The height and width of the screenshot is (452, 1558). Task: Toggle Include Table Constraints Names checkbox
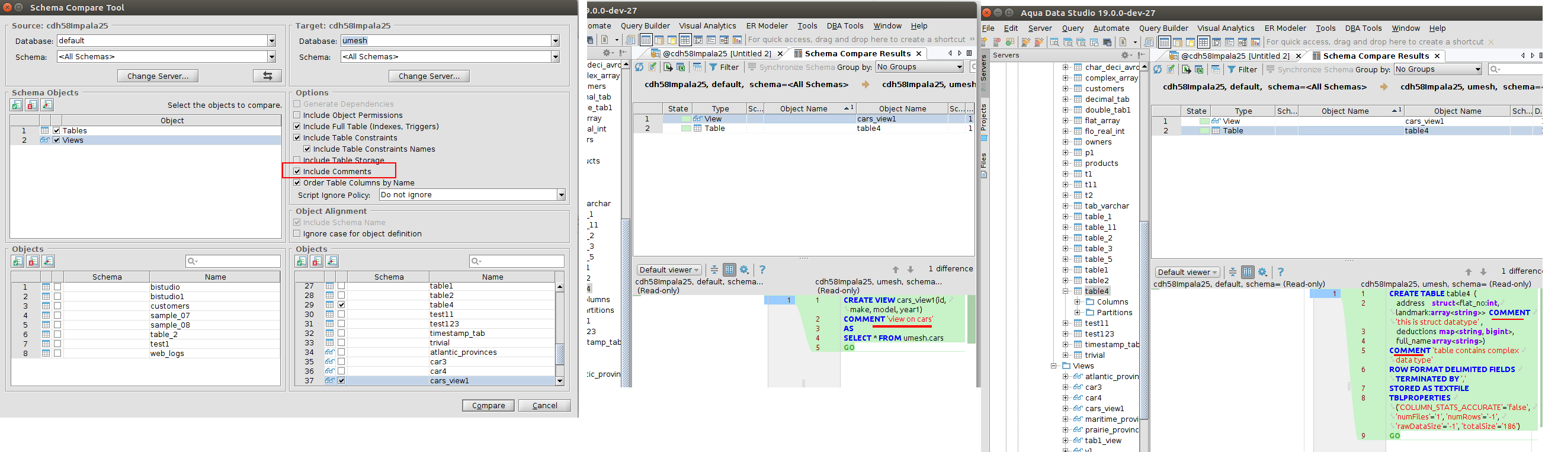(307, 149)
